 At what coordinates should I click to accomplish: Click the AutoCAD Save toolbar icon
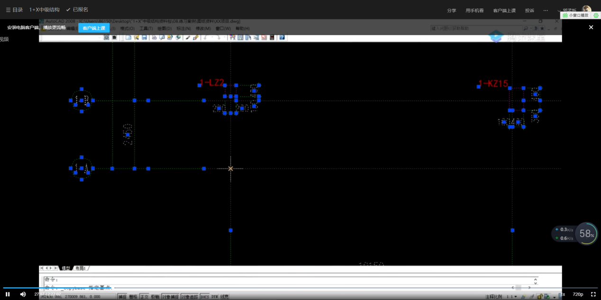pyautogui.click(x=144, y=37)
